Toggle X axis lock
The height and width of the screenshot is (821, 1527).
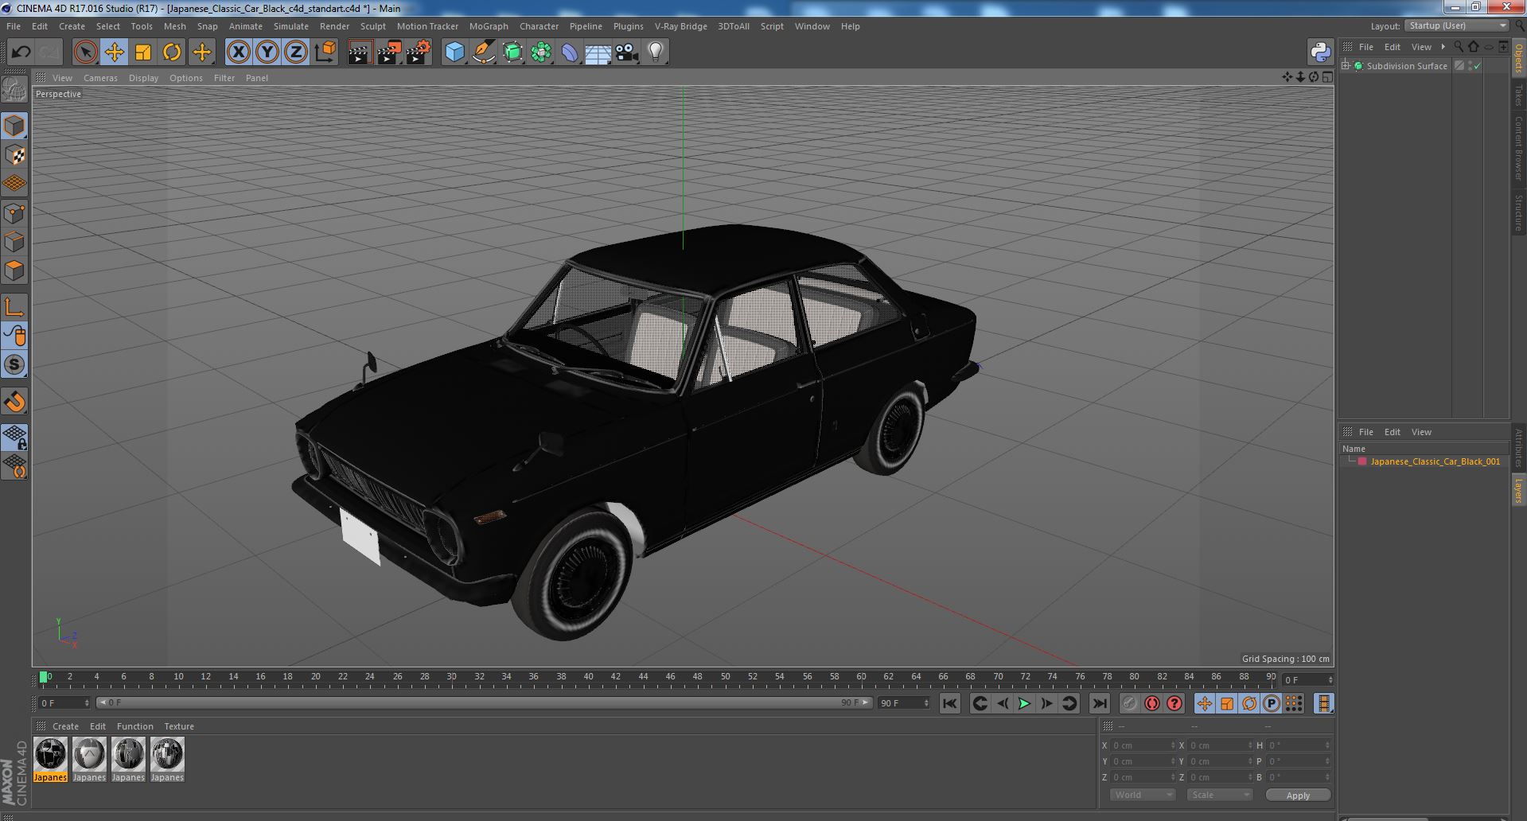[x=238, y=53]
